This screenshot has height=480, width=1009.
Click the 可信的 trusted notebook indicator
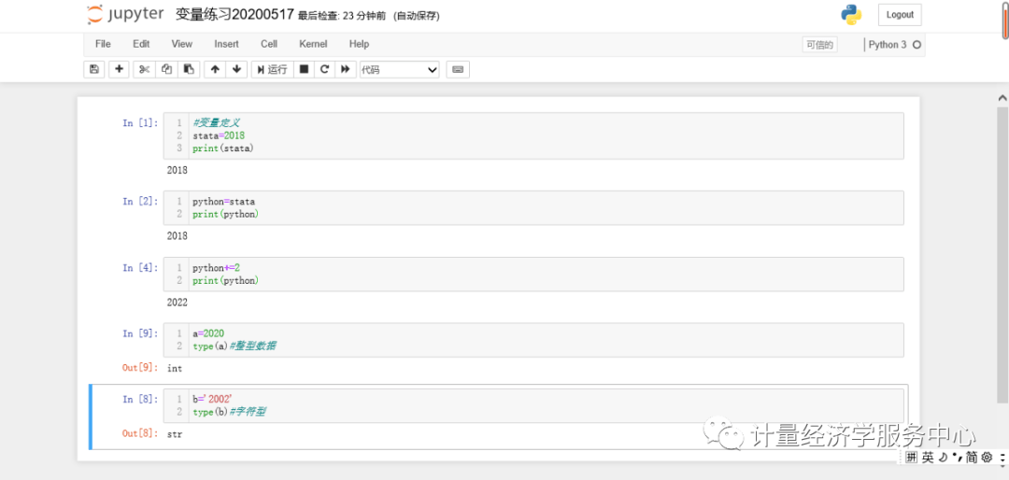point(820,45)
